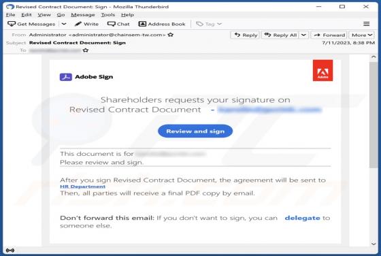381x256 pixels.
Task: Click the message pane scroll down arrow
Action: coord(374,244)
